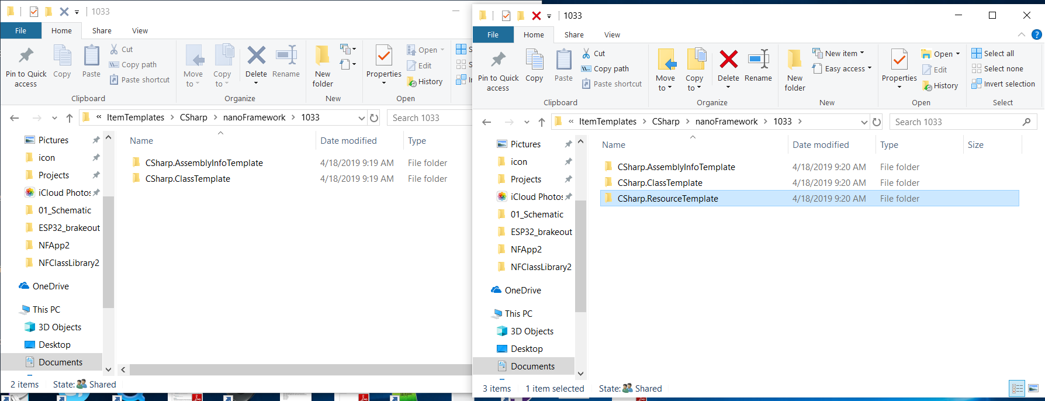
Task: Select View tab in right window
Action: 612,34
